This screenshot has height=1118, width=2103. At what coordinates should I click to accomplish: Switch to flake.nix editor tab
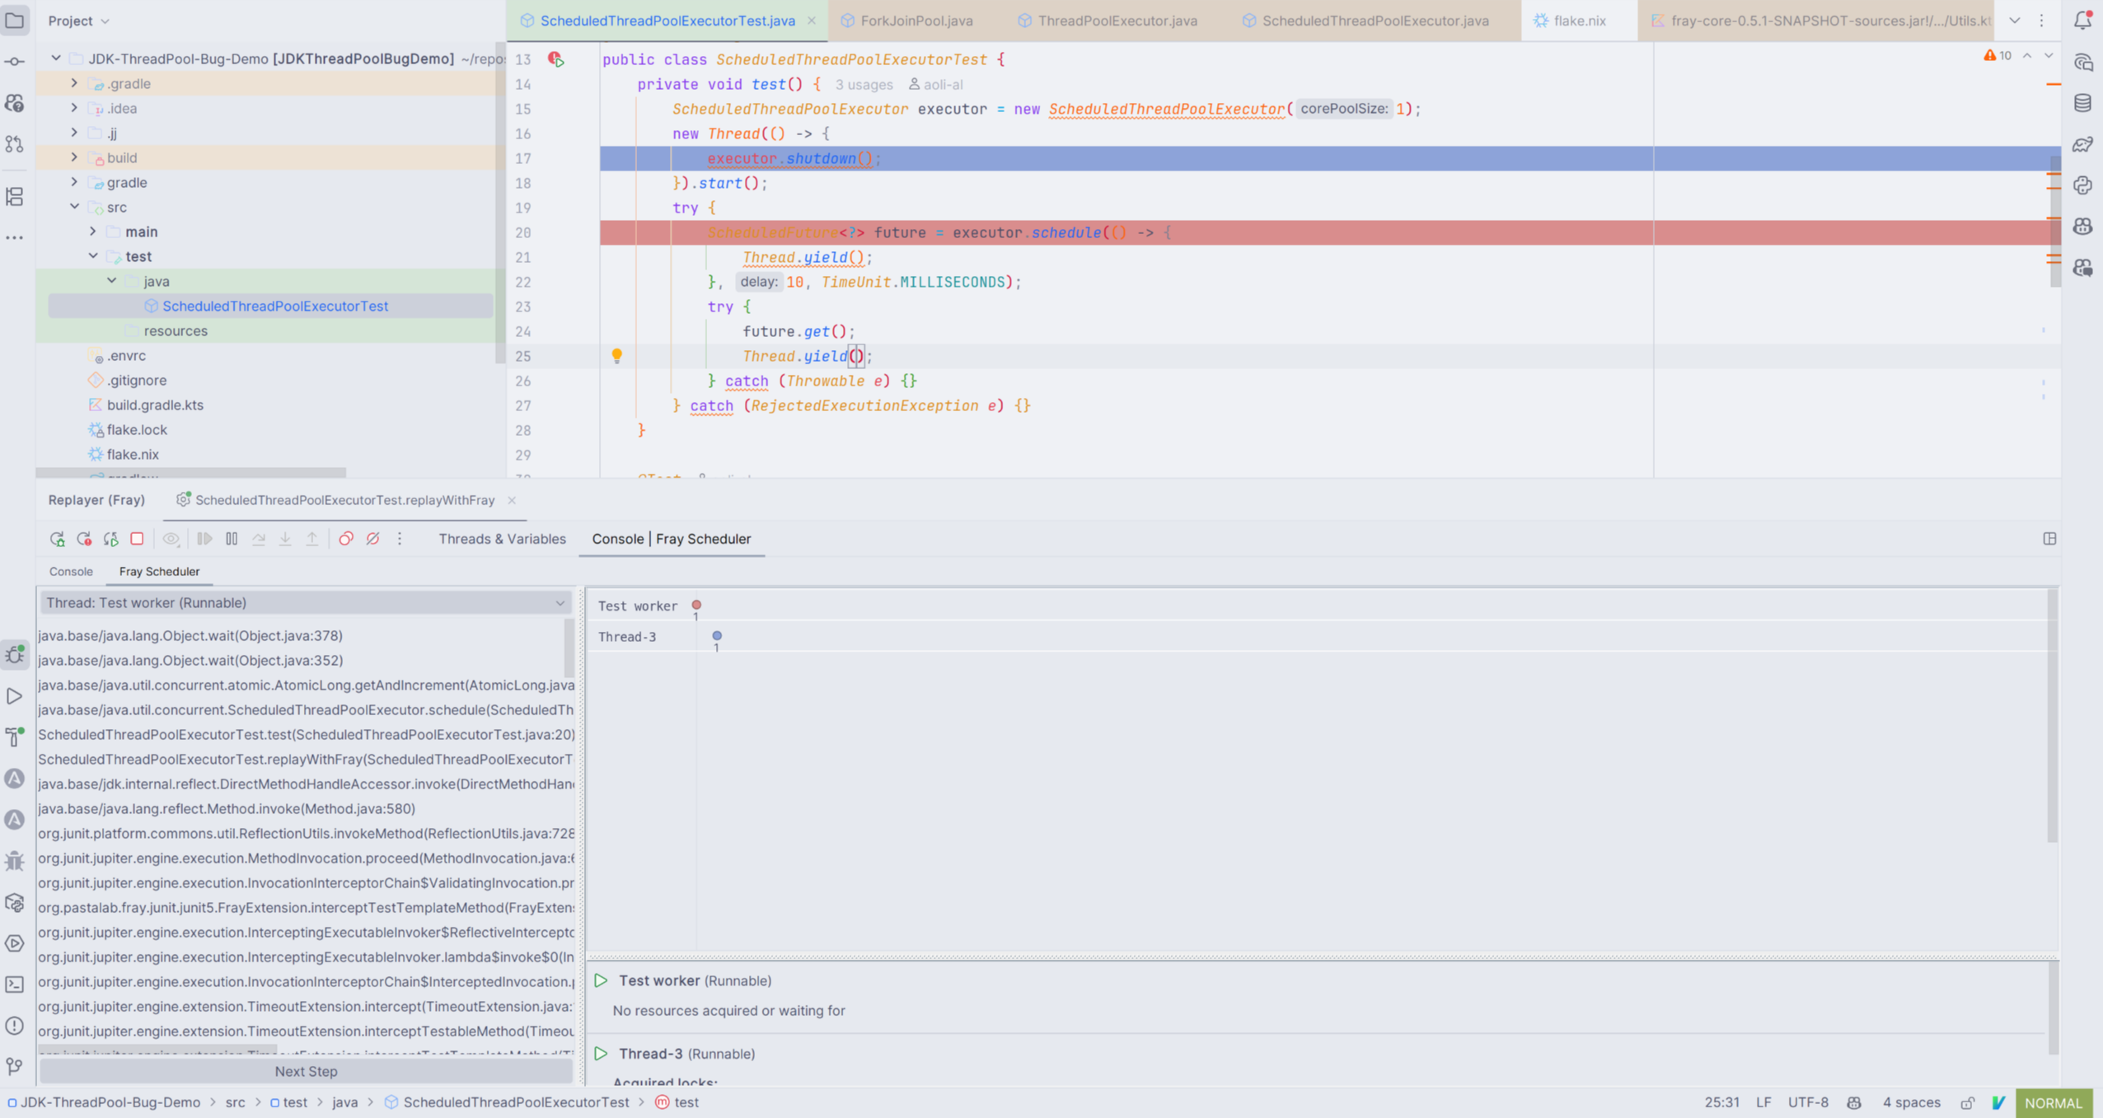[1580, 21]
